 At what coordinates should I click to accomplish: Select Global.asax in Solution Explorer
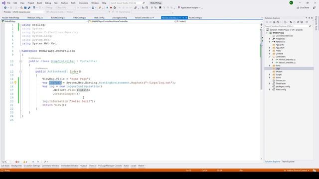[281, 84]
